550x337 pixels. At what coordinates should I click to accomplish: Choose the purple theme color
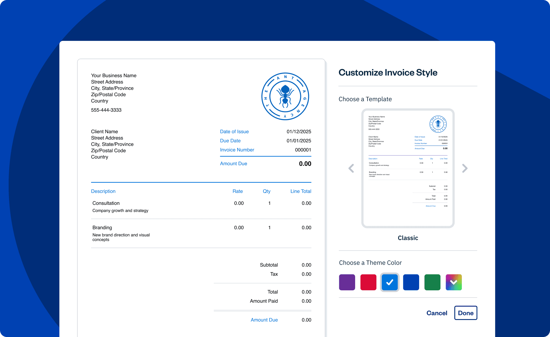[347, 282]
